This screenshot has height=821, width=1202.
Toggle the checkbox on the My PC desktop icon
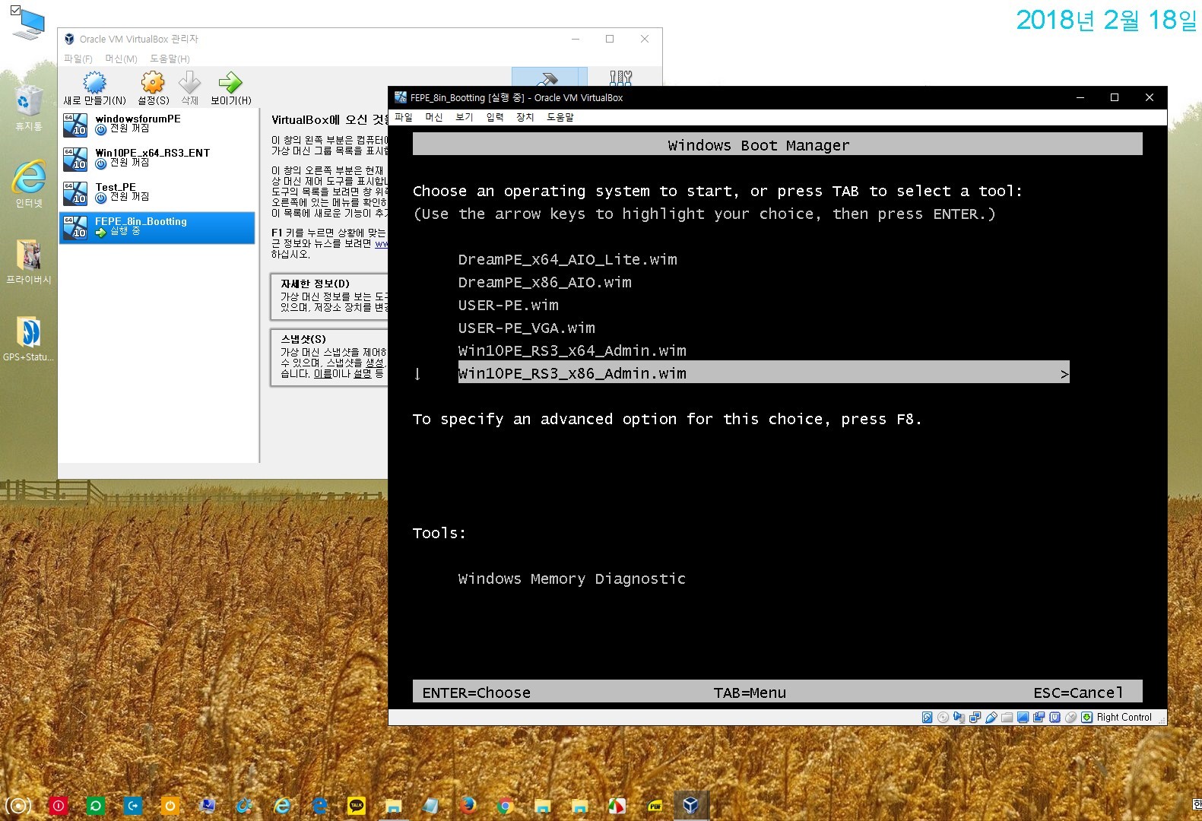click(16, 11)
